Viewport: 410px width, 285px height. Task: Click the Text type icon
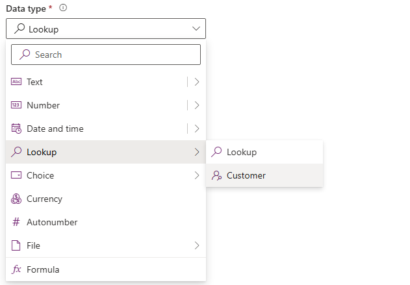point(17,82)
